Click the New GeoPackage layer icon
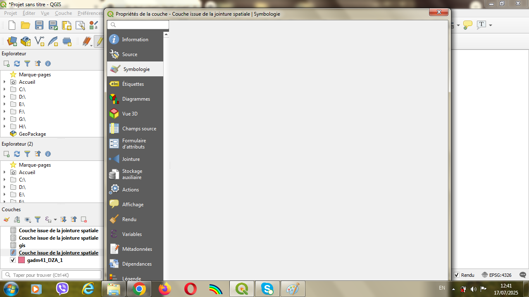 (26, 41)
